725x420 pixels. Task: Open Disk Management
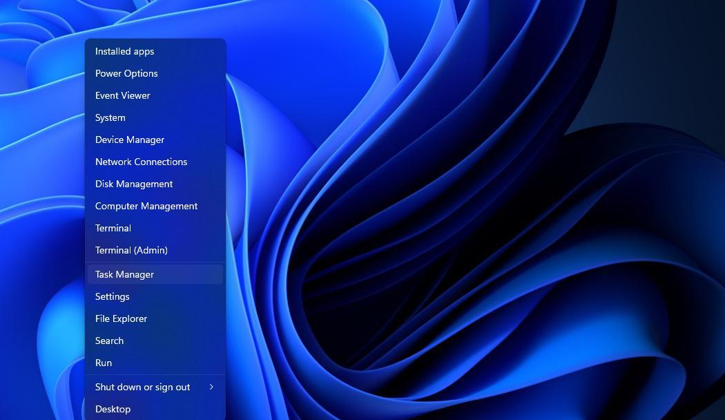point(155,184)
